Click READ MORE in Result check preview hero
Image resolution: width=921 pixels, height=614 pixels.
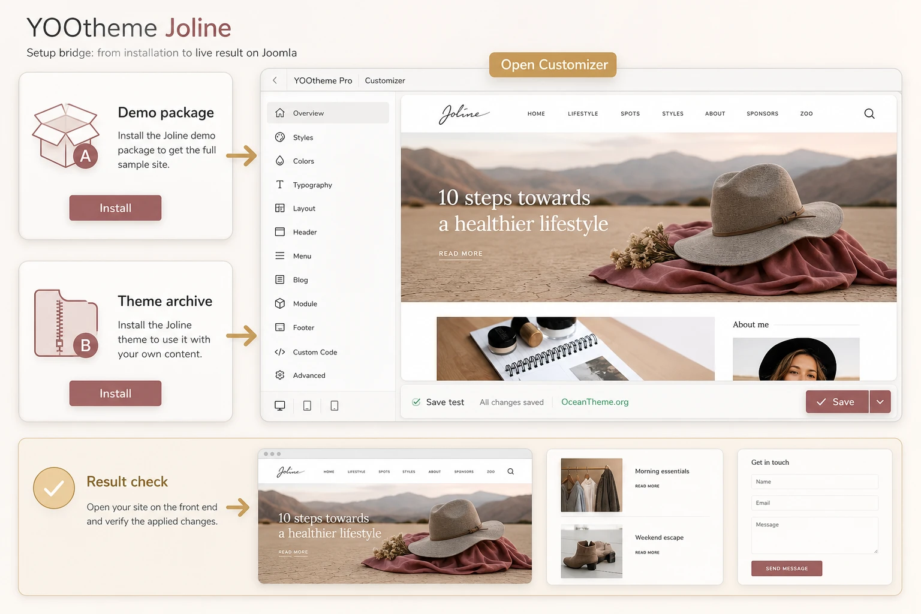pyautogui.click(x=293, y=552)
